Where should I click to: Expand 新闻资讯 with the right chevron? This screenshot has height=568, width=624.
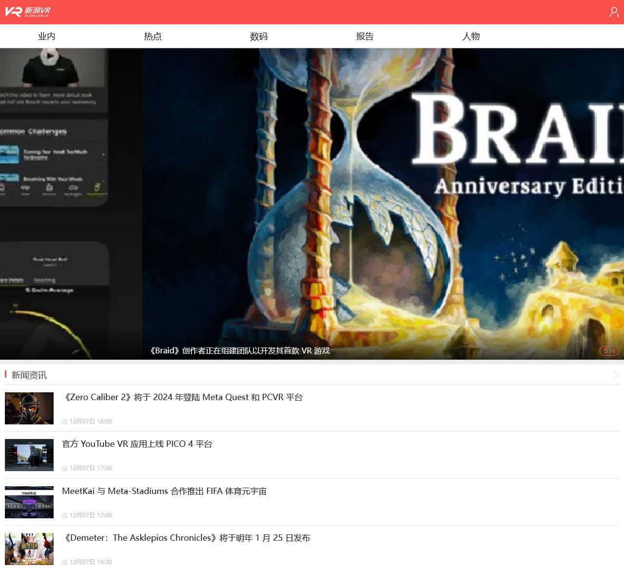(x=615, y=375)
